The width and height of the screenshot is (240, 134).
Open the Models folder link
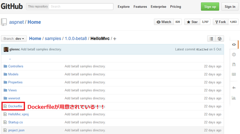point(13,74)
